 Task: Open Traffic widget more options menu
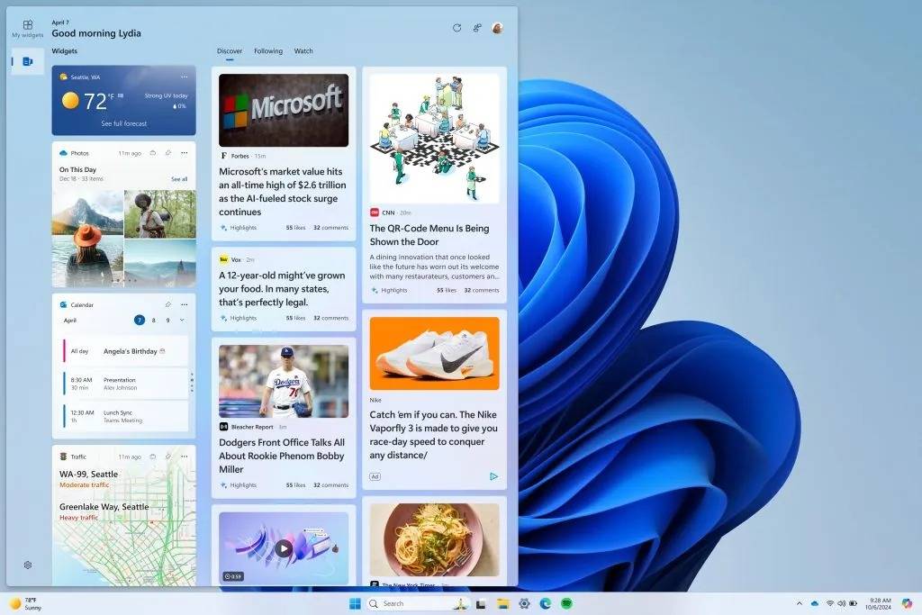pyautogui.click(x=184, y=457)
